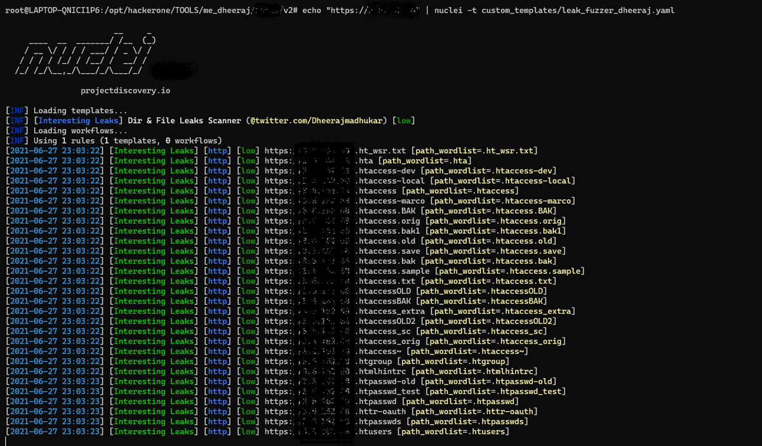Screen dimensions: 762x446
Task: Click the [path_wordlist=.htpasswd_test] entry
Action: [x=497, y=391]
